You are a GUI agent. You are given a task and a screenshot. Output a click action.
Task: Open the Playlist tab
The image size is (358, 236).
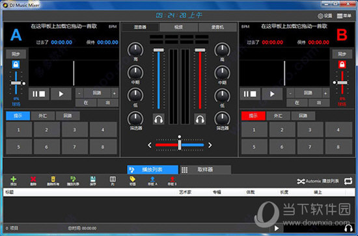(x=152, y=170)
